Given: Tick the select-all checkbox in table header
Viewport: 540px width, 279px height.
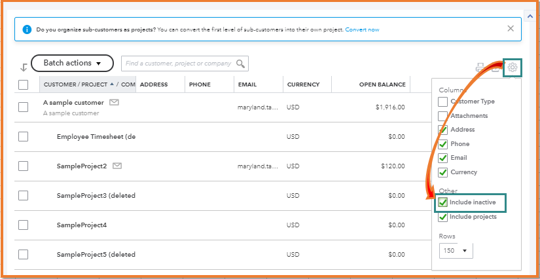Looking at the screenshot, I should [x=24, y=84].
